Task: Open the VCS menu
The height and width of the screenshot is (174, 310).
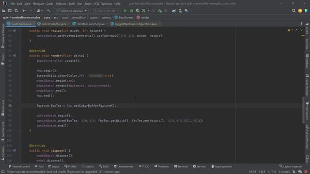Action: click(x=96, y=3)
